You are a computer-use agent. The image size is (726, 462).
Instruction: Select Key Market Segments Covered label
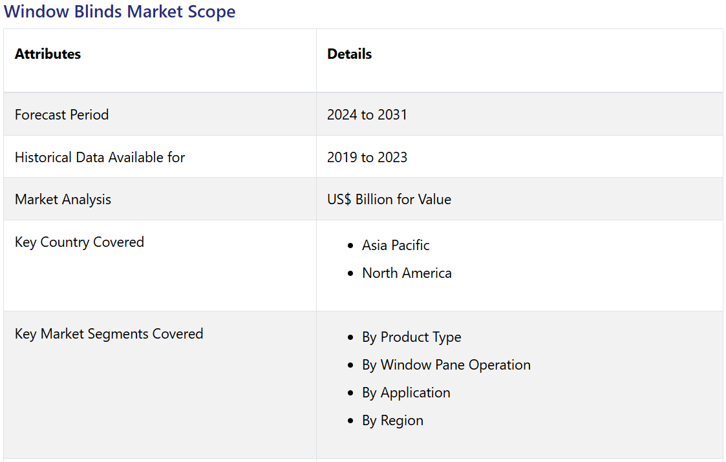tap(109, 334)
